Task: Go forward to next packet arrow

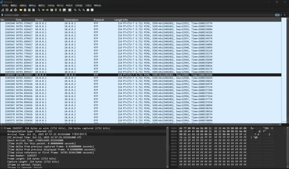Action: click(x=46, y=10)
